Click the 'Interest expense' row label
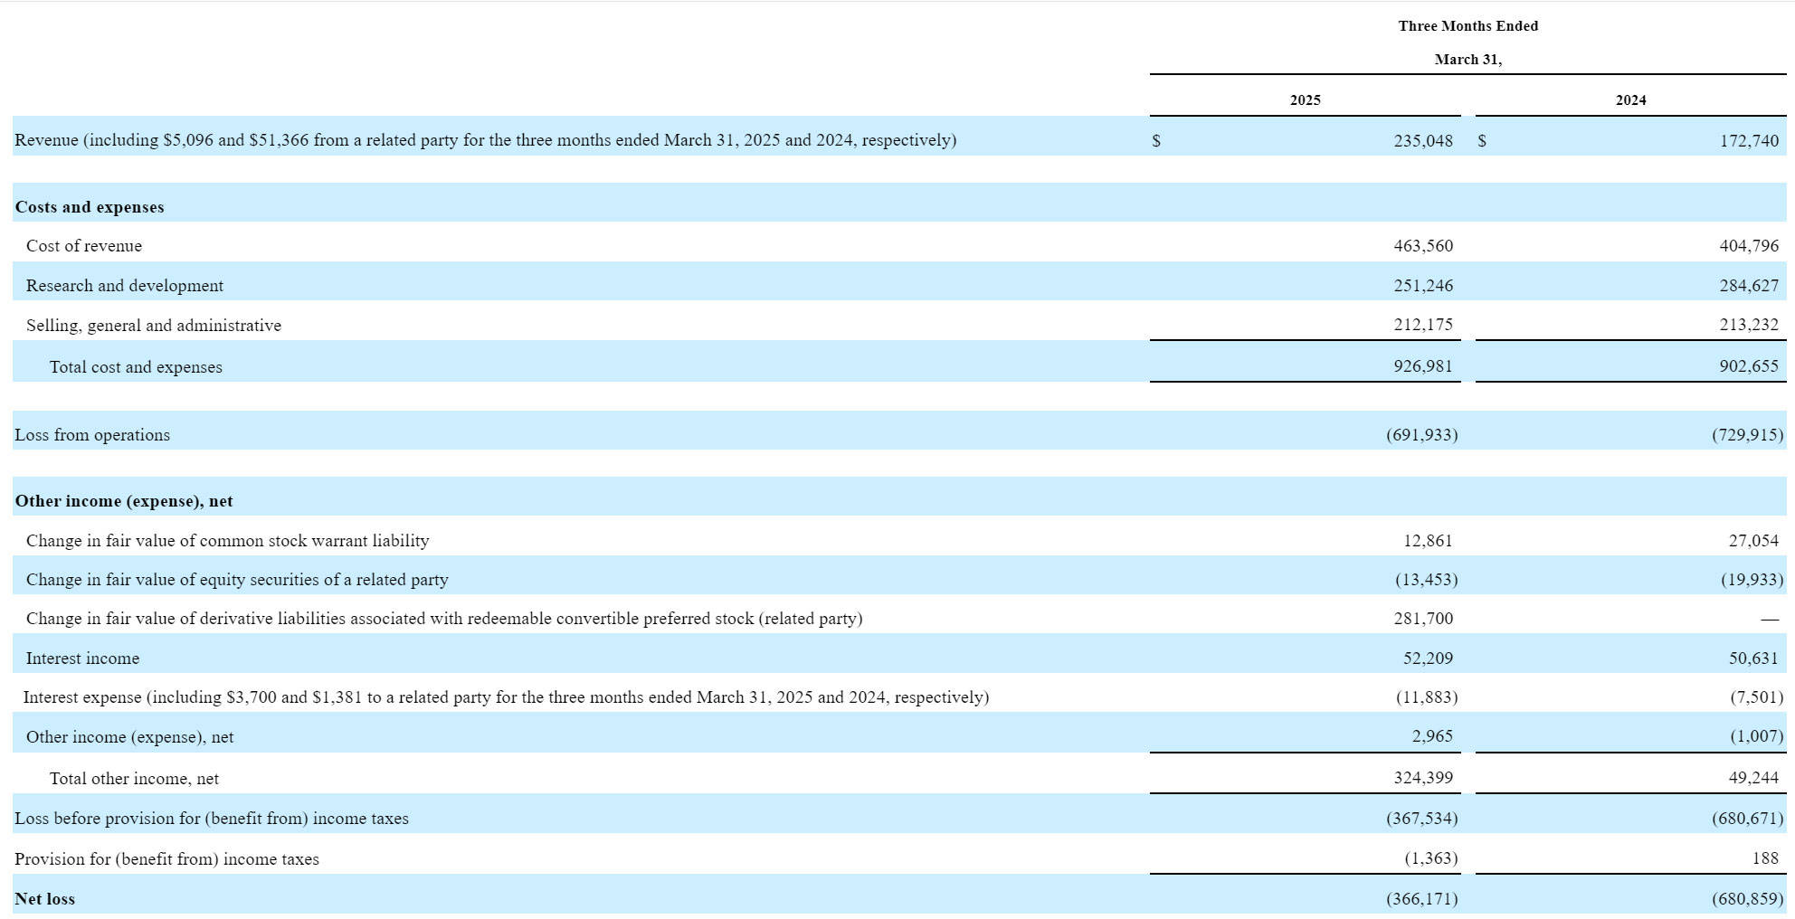Viewport: 1795px width, 919px height. 506,697
